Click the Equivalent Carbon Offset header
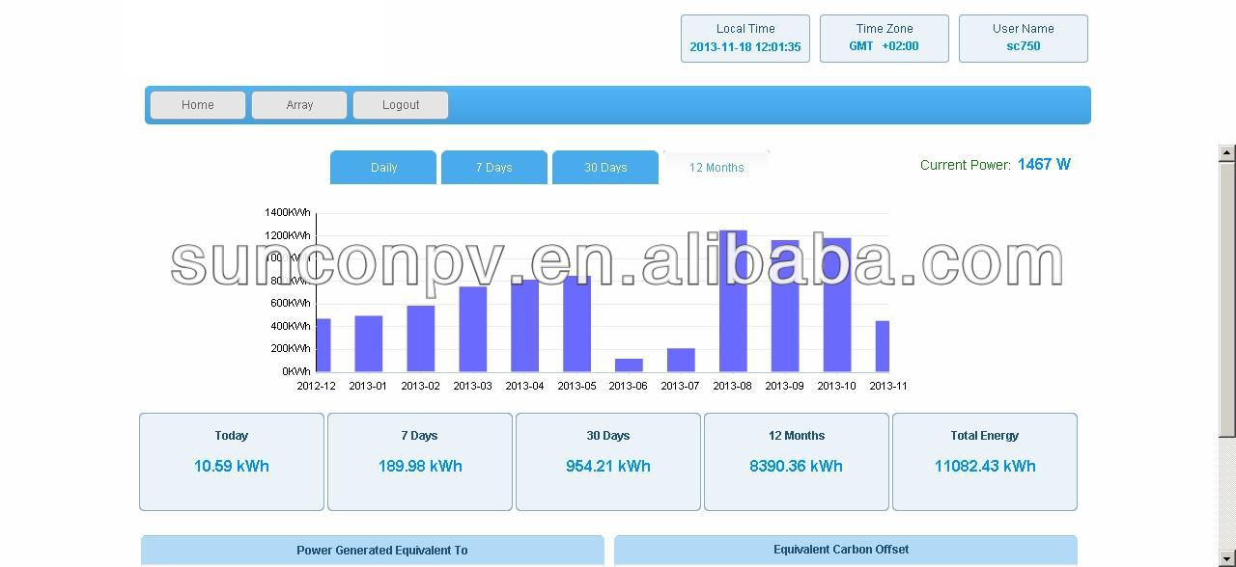Image resolution: width=1236 pixels, height=567 pixels. [x=846, y=550]
